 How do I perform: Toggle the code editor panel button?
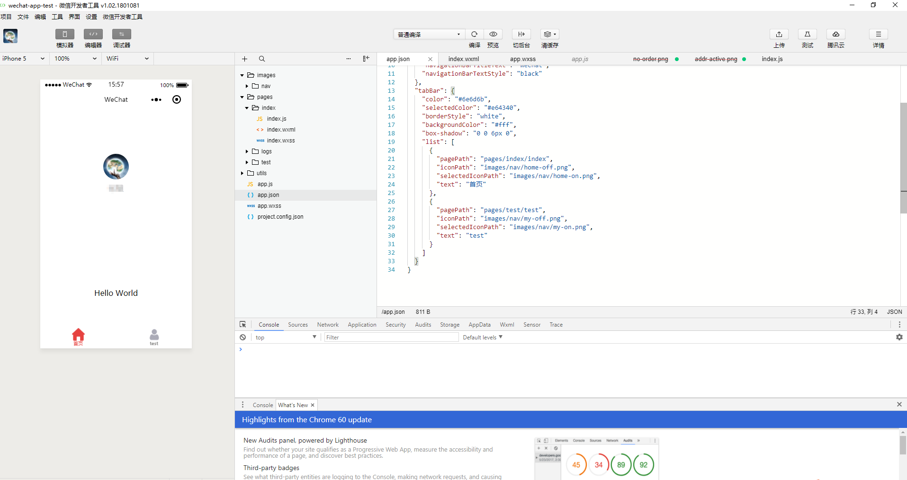[93, 34]
